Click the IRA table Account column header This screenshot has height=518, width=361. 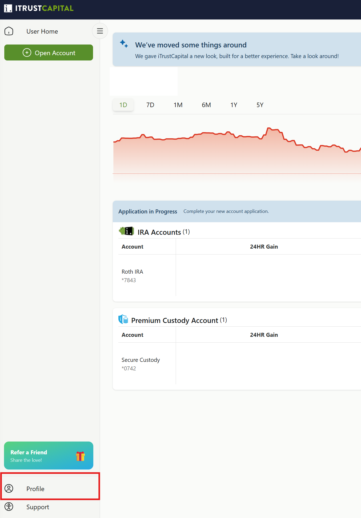coord(133,247)
